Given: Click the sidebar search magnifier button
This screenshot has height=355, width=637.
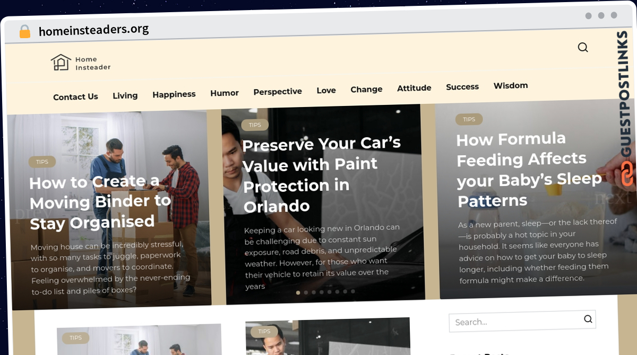Looking at the screenshot, I should pos(588,319).
